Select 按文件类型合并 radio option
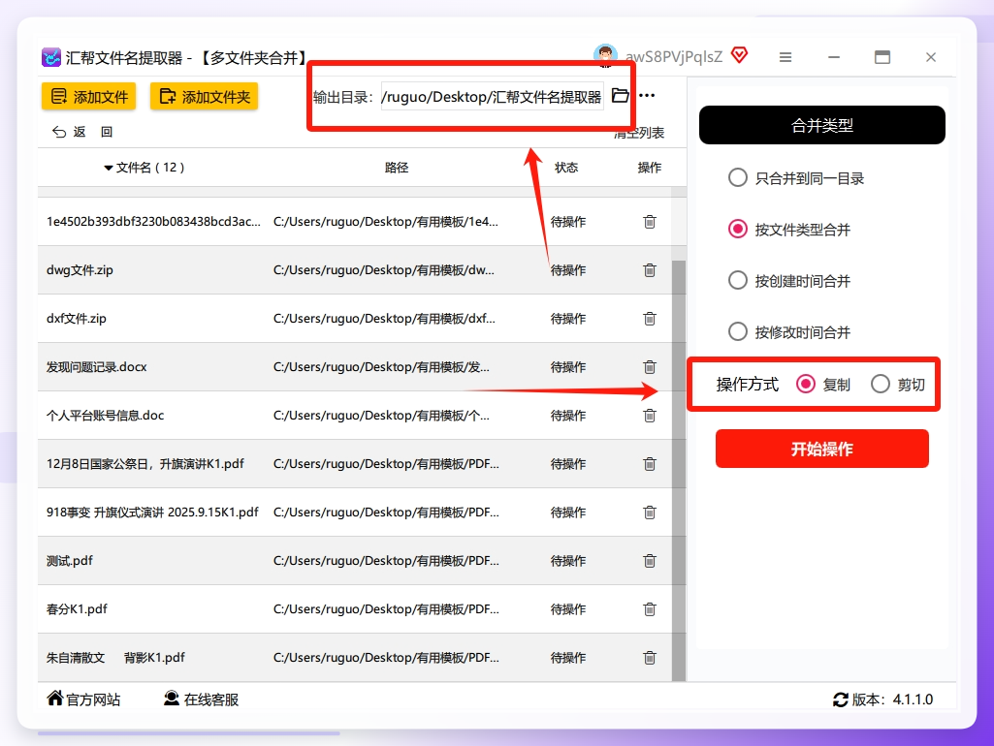This screenshot has width=994, height=746. click(x=738, y=229)
